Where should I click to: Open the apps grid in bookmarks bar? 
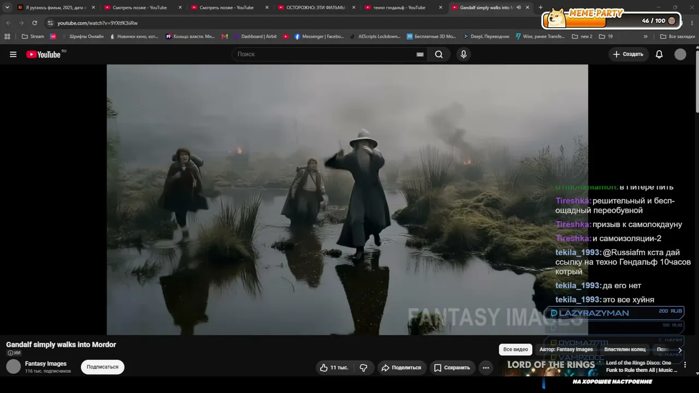[7, 37]
